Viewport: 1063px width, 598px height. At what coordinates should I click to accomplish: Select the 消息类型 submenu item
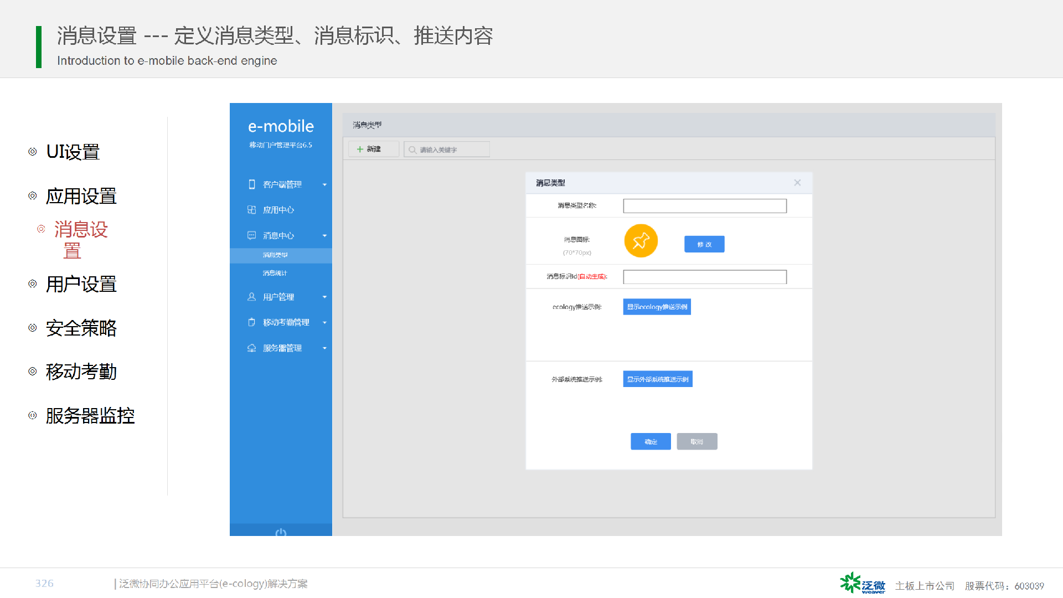click(281, 255)
